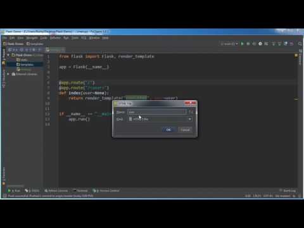Open the Python Console tab
Viewport: 304px width, 228px height.
[56, 191]
